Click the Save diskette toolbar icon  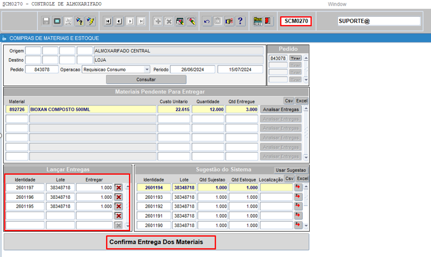(46, 21)
